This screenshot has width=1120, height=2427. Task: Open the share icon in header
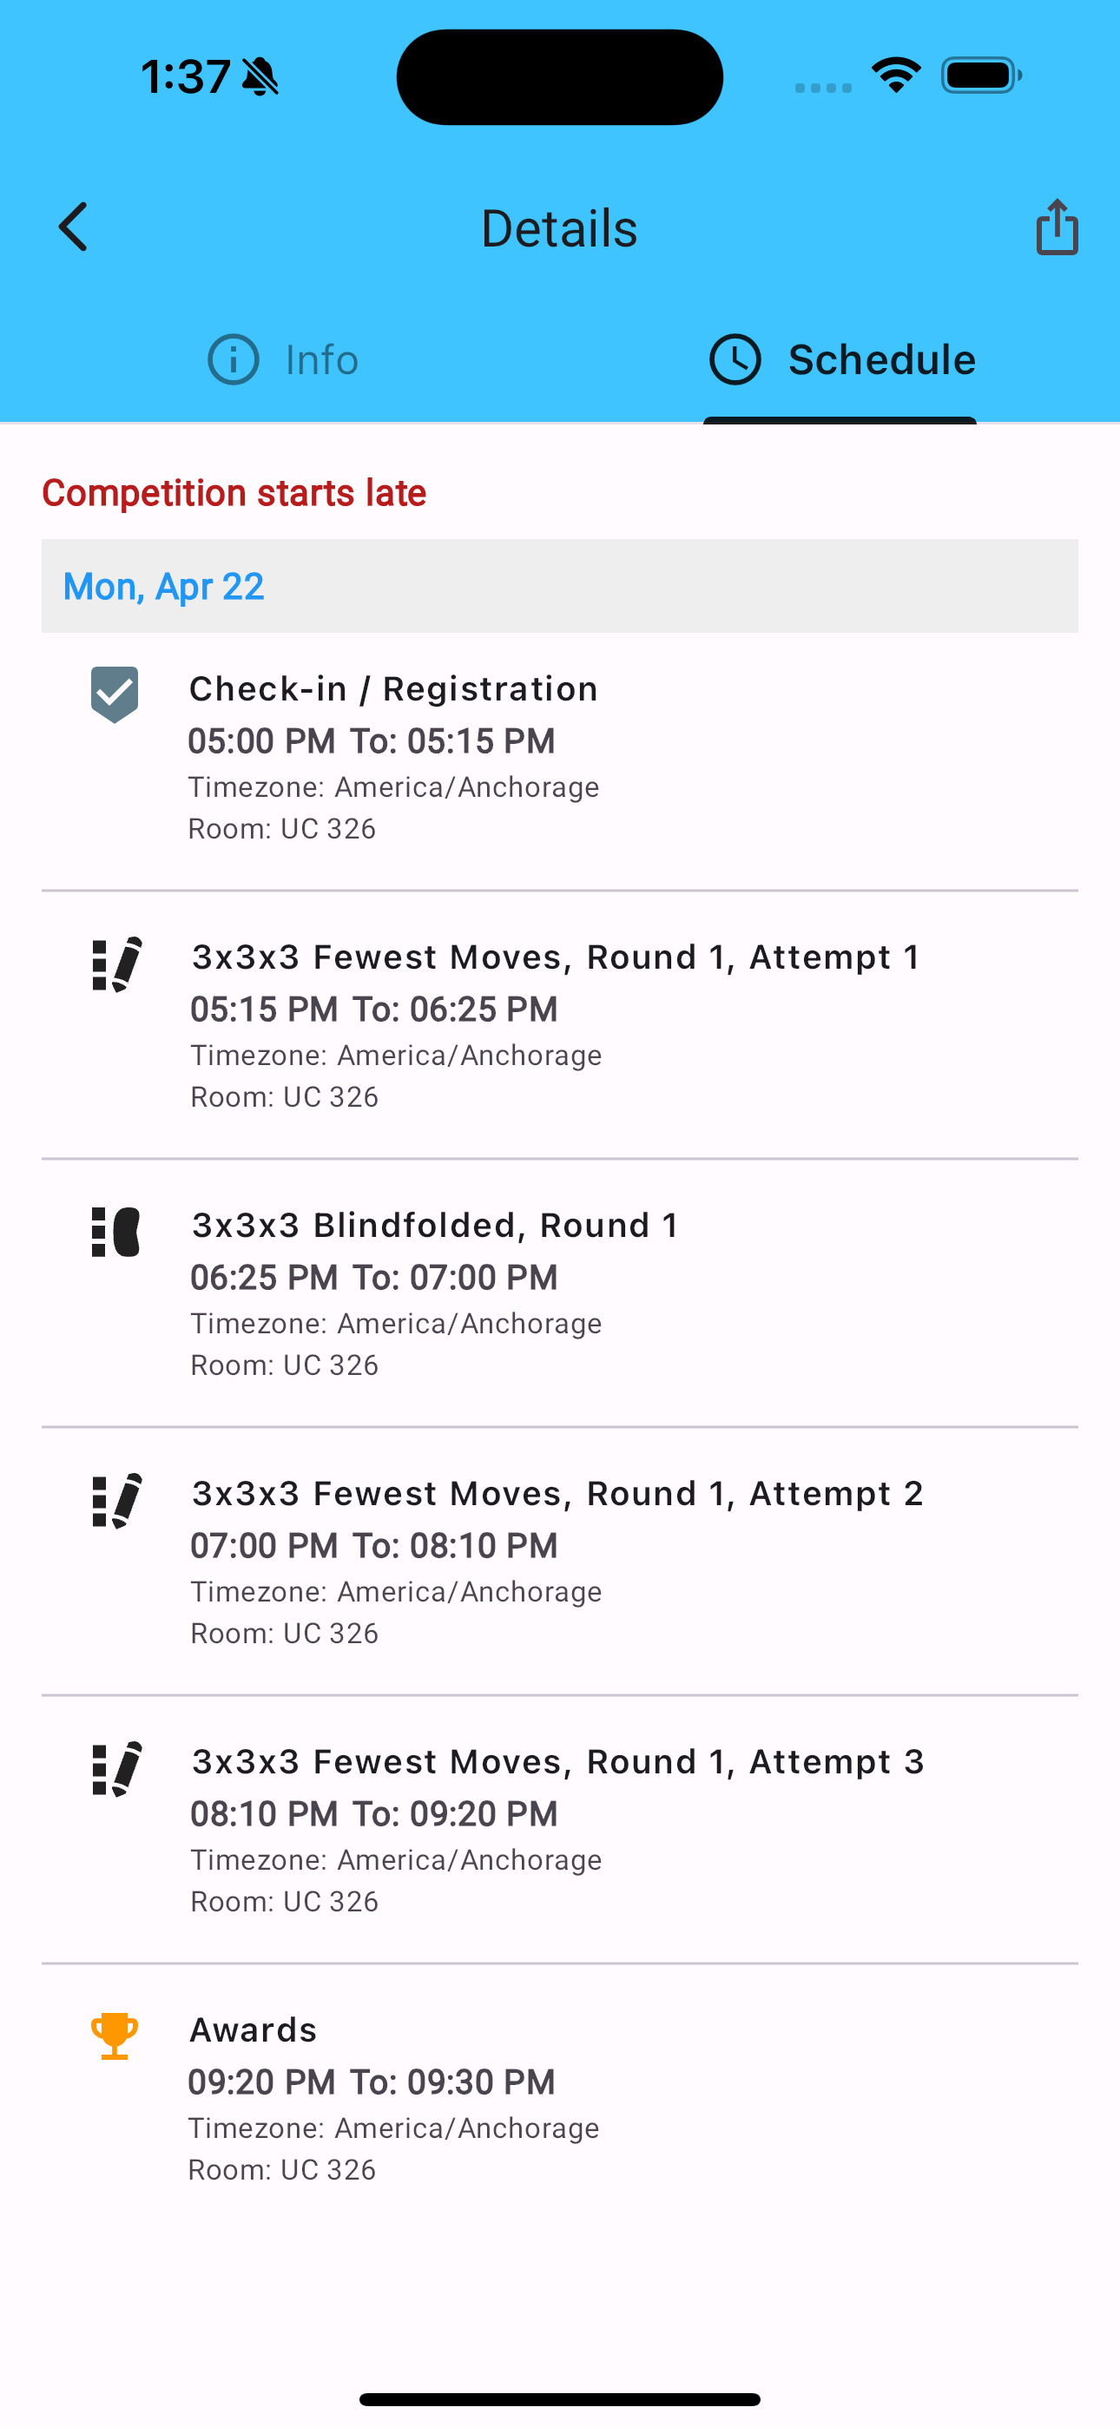click(1057, 227)
